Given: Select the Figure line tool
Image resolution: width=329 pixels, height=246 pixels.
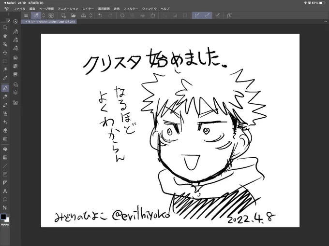Looking at the screenshot, I should coord(5,165).
